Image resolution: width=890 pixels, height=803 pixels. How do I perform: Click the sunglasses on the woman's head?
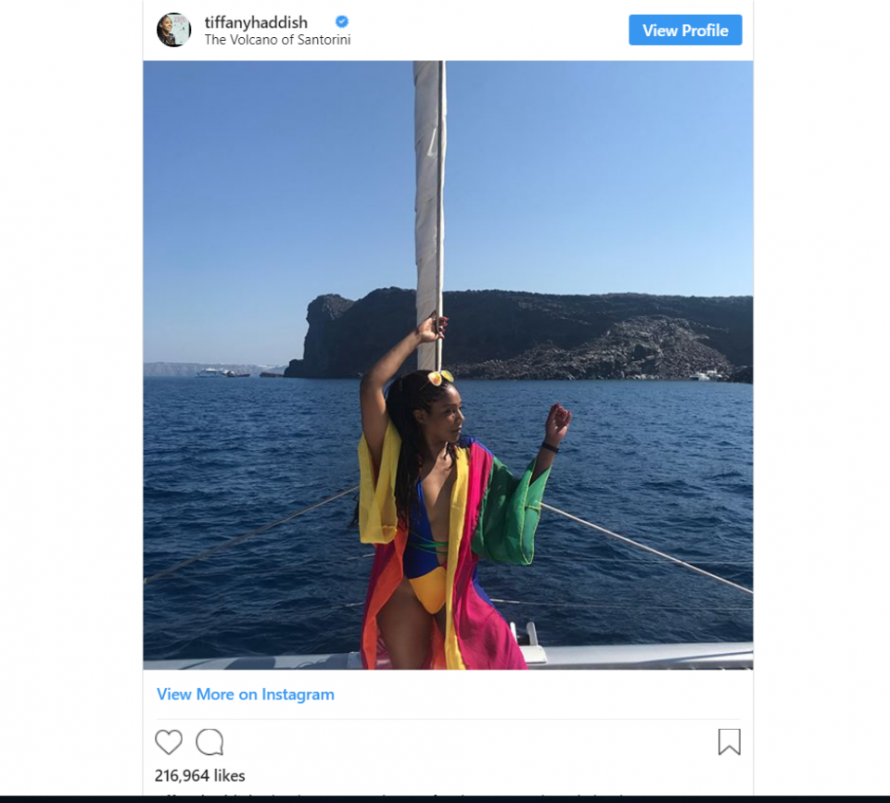coord(437,378)
